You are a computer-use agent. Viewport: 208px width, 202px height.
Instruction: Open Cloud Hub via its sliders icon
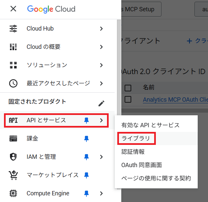pyautogui.click(x=13, y=29)
